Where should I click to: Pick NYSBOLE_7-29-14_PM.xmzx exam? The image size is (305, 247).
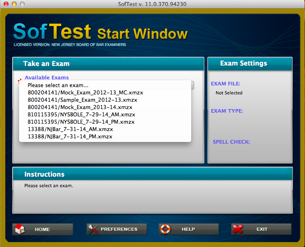tap(105, 122)
